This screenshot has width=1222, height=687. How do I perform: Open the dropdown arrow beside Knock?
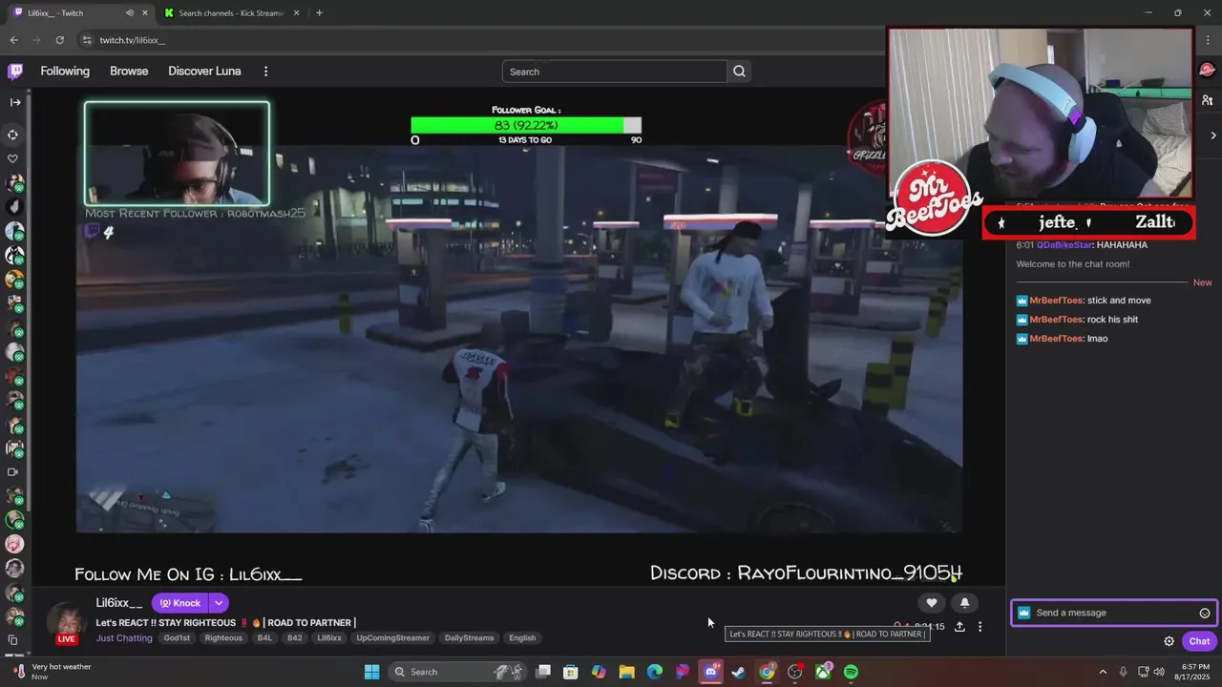click(219, 603)
